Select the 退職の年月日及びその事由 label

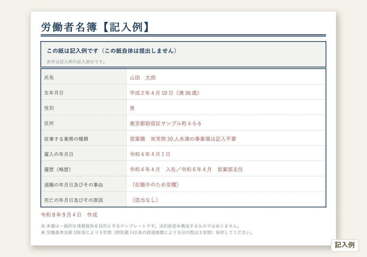pyautogui.click(x=74, y=185)
